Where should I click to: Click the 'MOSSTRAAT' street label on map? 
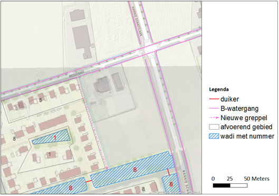(x=76, y=74)
